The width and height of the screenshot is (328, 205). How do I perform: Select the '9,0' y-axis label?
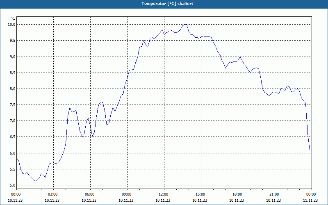(13, 57)
